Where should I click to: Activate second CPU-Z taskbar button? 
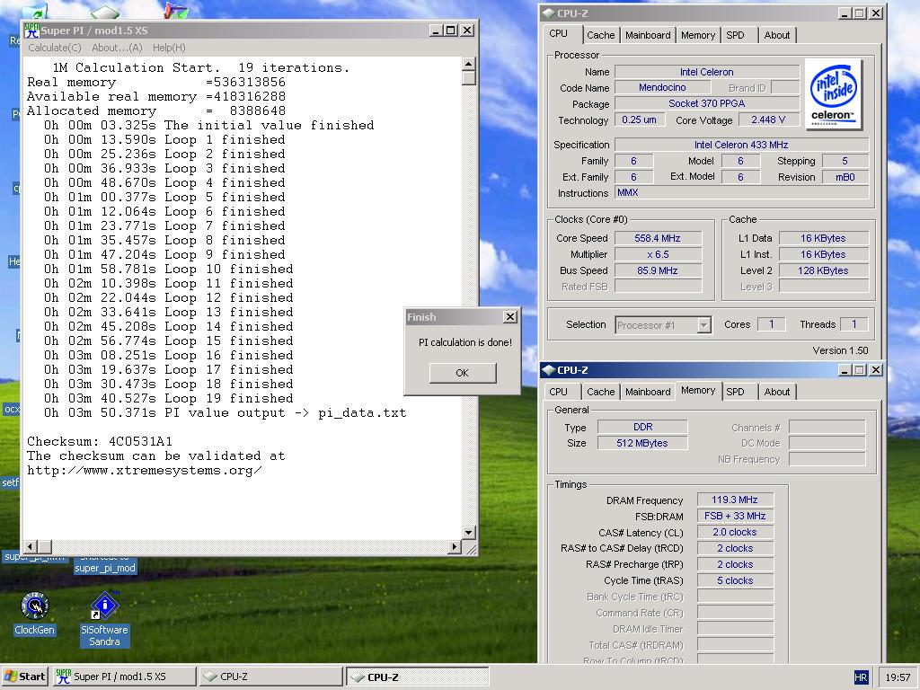[x=417, y=677]
